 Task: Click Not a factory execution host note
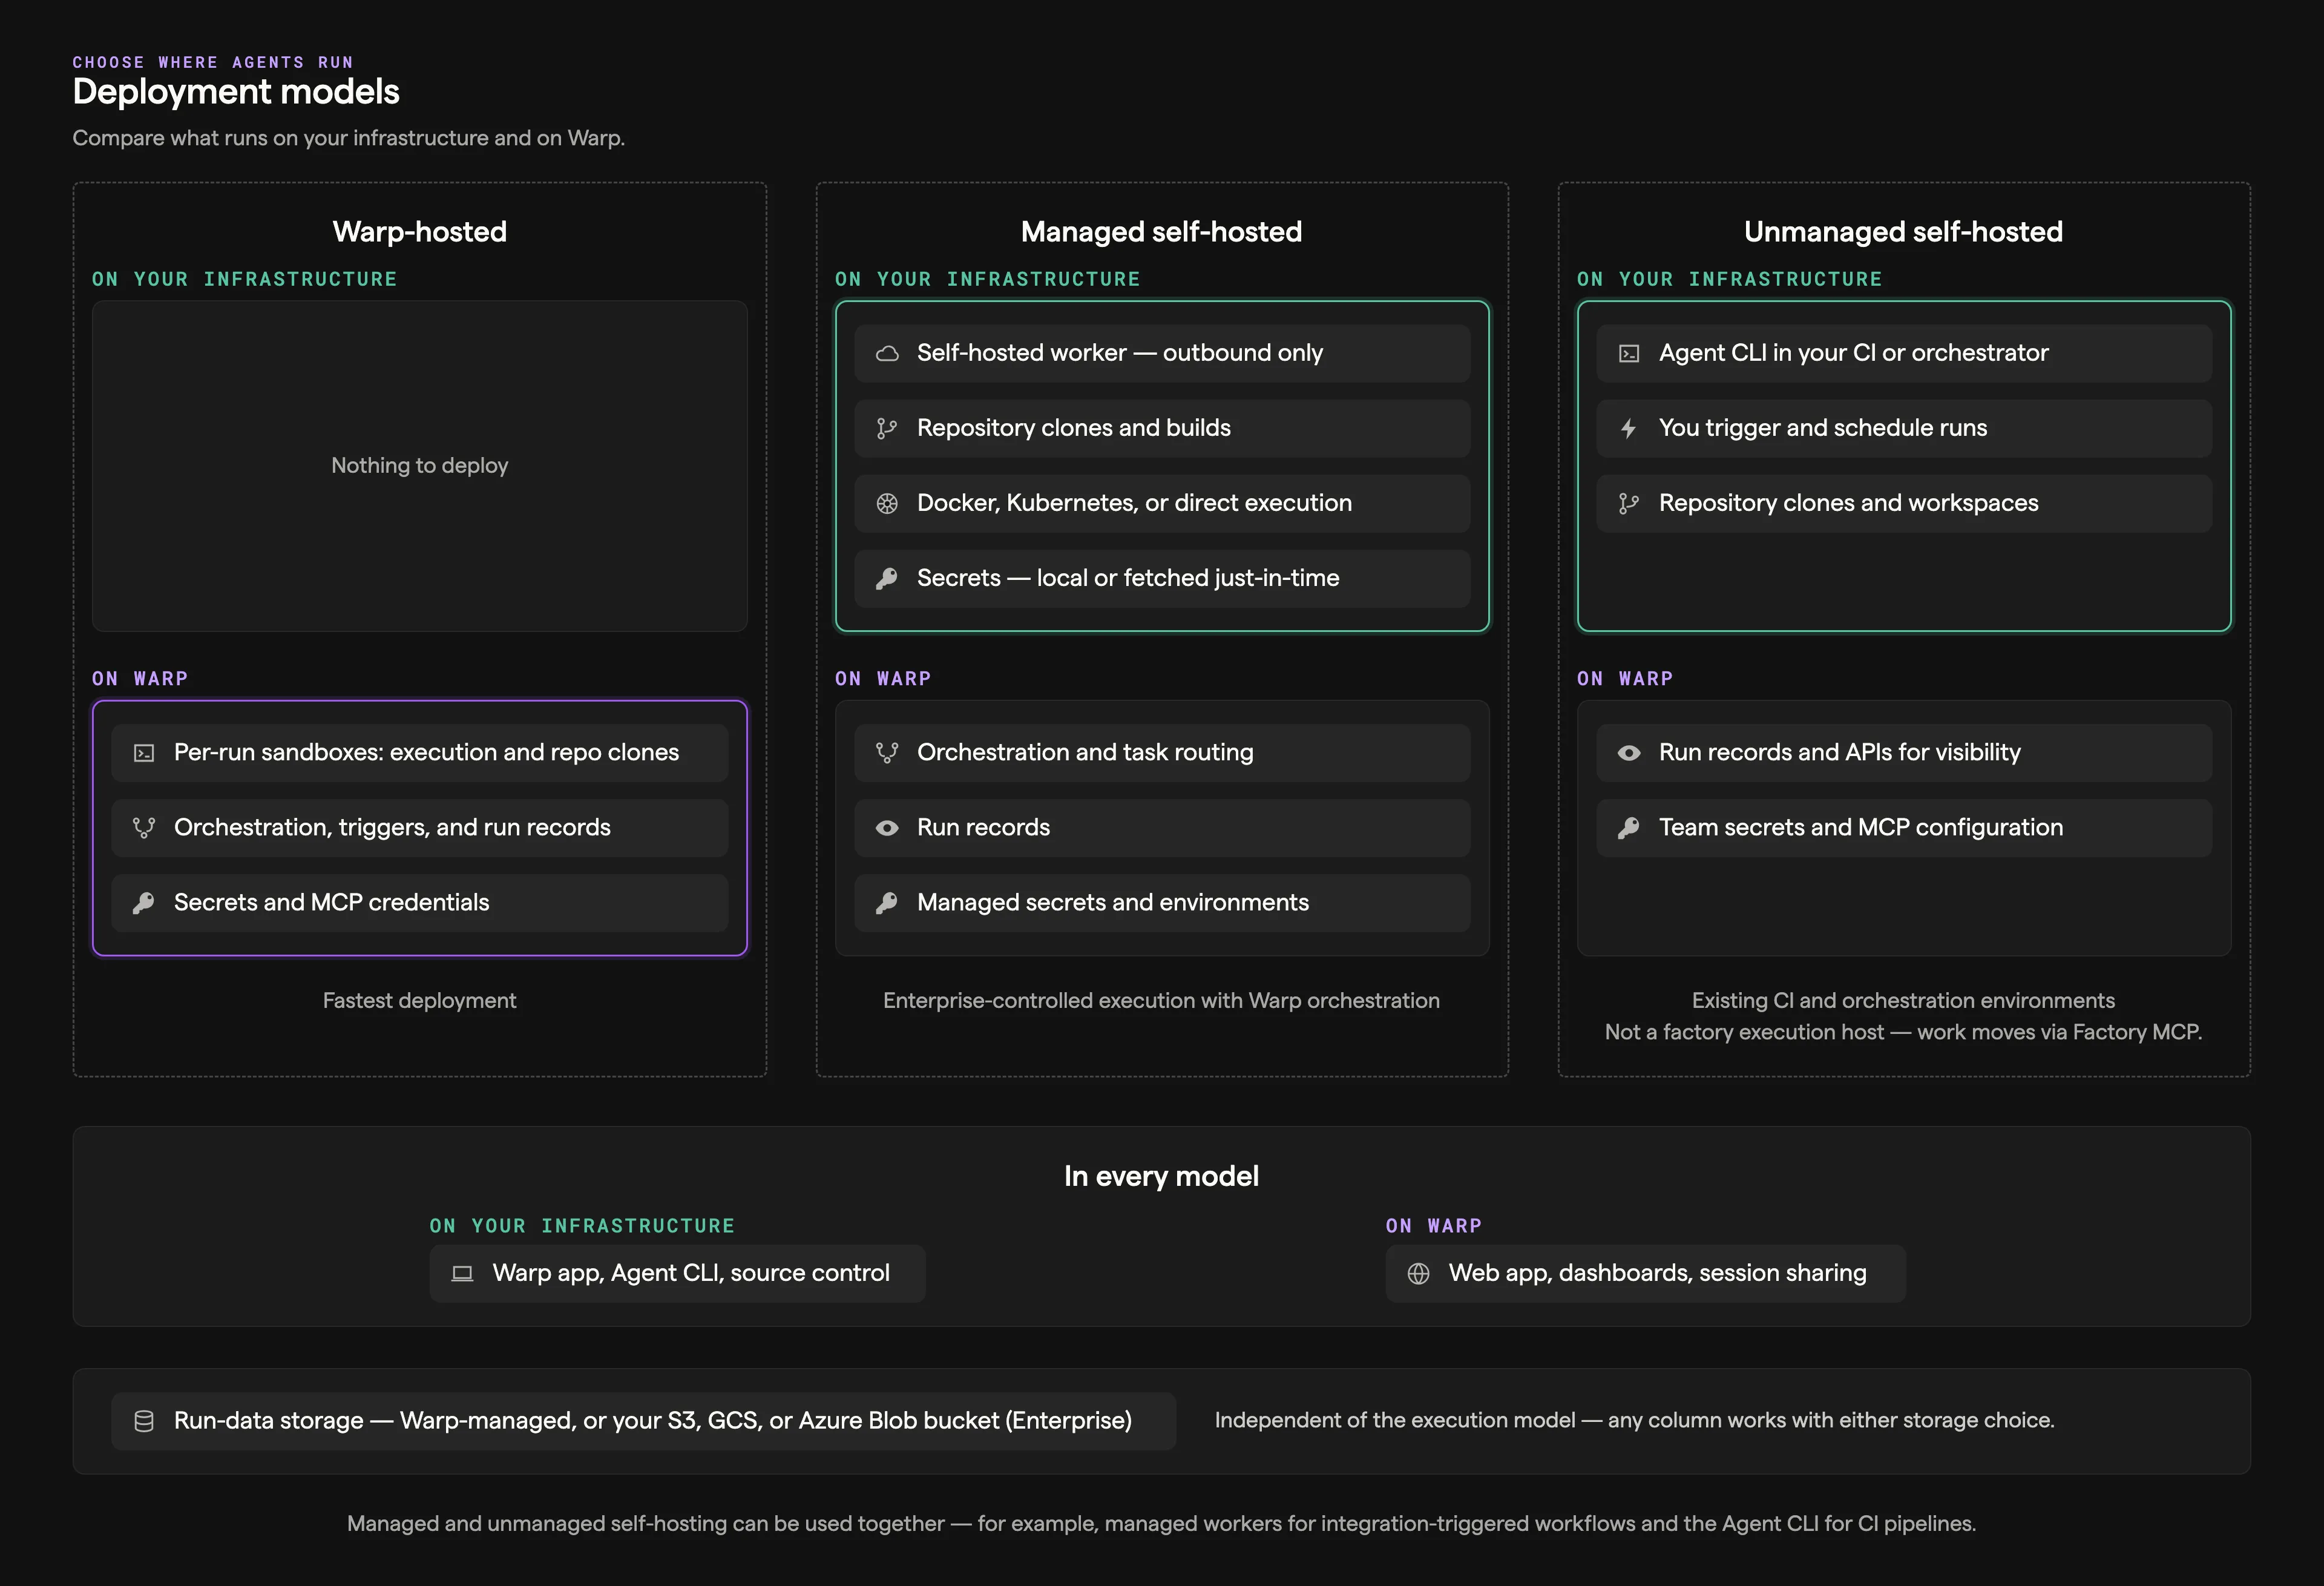(x=1904, y=1033)
